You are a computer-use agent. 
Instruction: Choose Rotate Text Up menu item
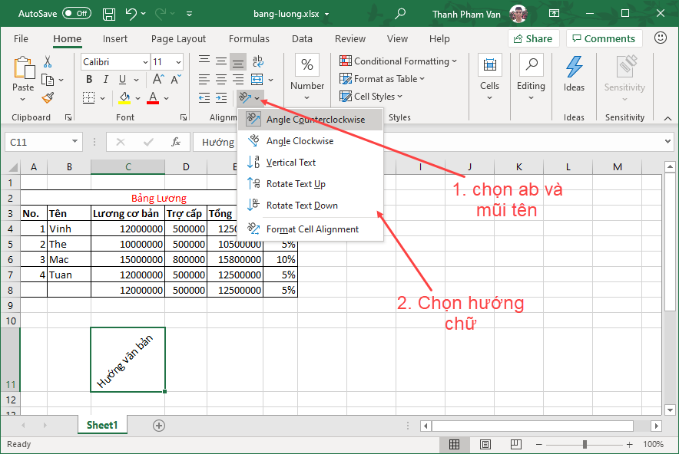coord(310,184)
